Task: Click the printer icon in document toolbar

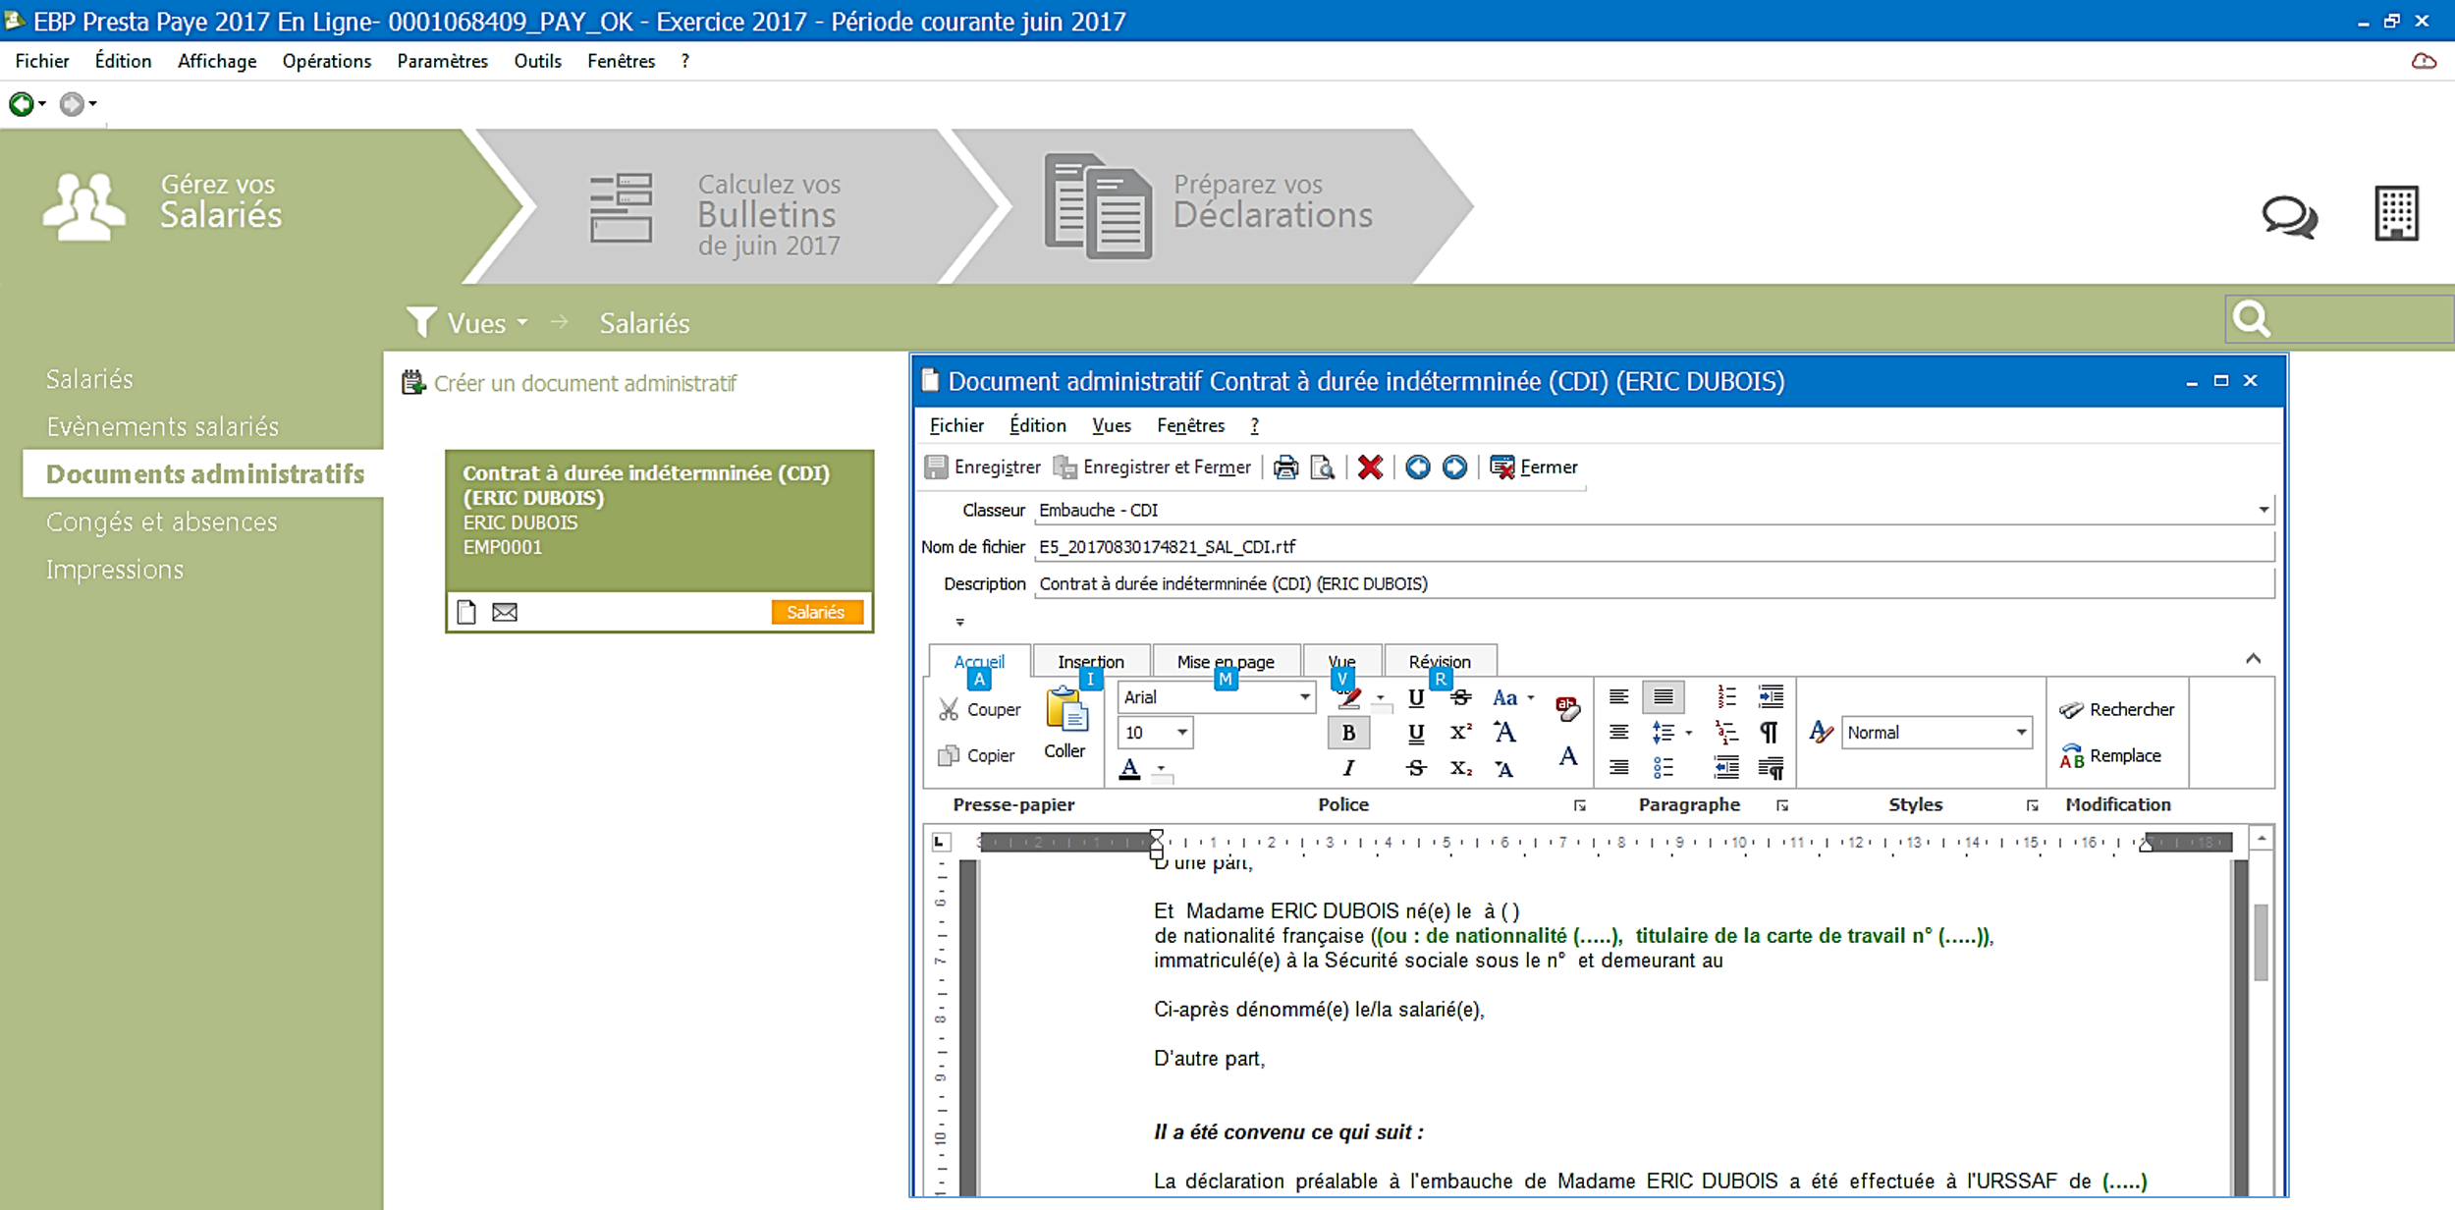Action: [x=1285, y=467]
